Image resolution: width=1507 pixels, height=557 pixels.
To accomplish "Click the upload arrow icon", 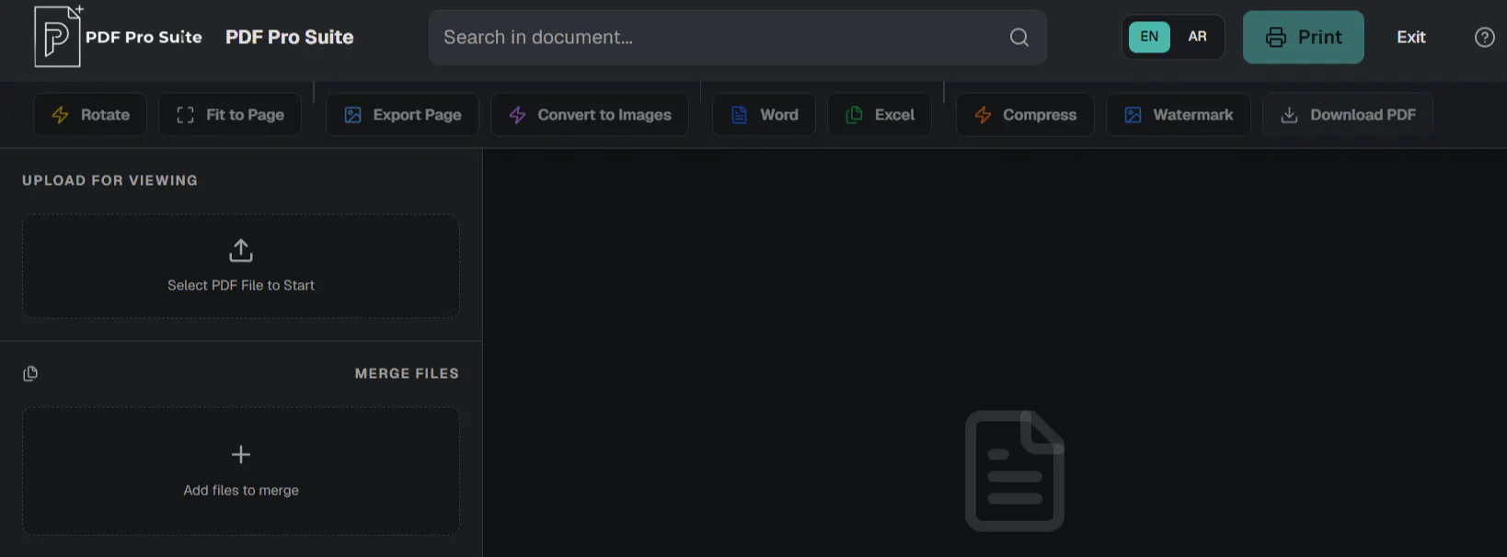I will click(x=241, y=250).
